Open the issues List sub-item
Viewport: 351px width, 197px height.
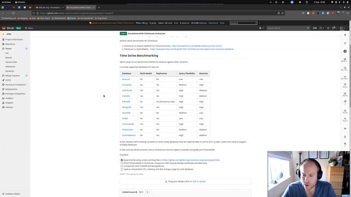point(7,53)
